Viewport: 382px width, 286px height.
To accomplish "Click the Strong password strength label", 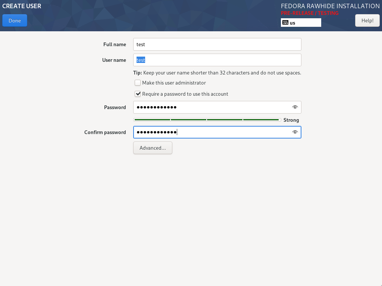I will tap(291, 120).
